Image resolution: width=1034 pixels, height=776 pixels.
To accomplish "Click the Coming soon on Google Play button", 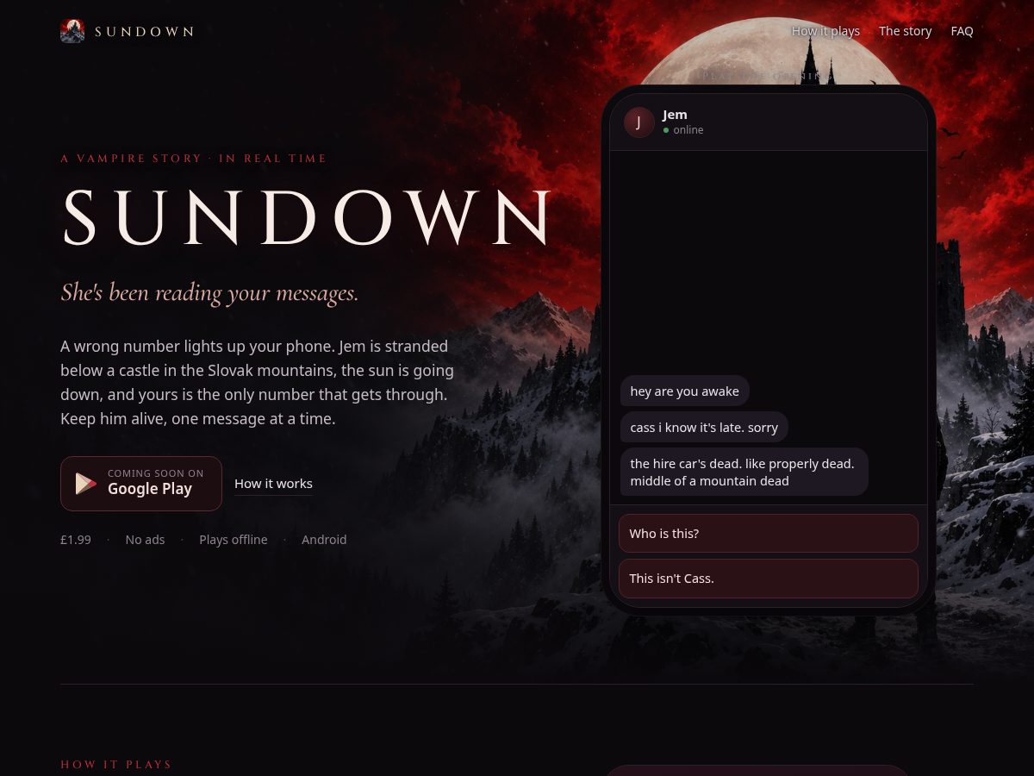I will (141, 484).
